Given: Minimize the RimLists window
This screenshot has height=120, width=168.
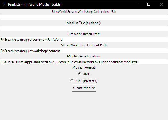Looking at the screenshot, I should point(136,4).
